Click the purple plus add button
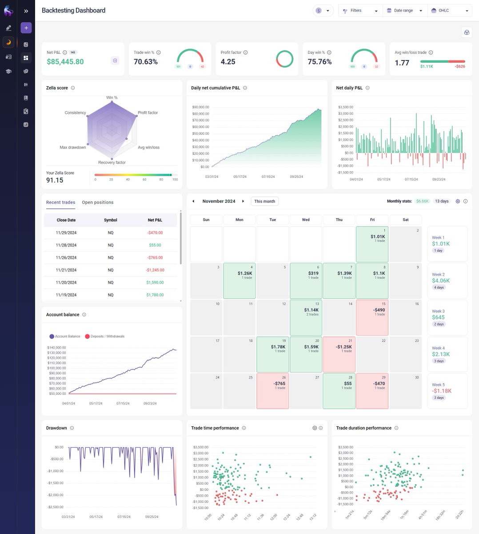Image resolution: width=479 pixels, height=534 pixels. 26,28
